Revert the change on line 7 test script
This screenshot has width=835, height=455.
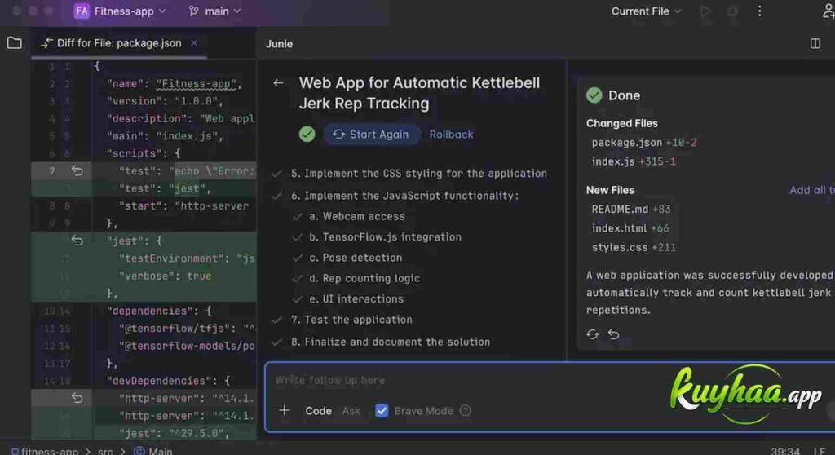[x=77, y=171]
